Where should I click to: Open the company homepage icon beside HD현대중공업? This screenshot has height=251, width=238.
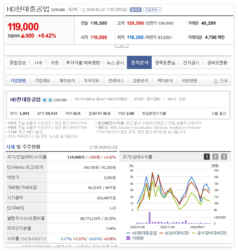point(45,100)
